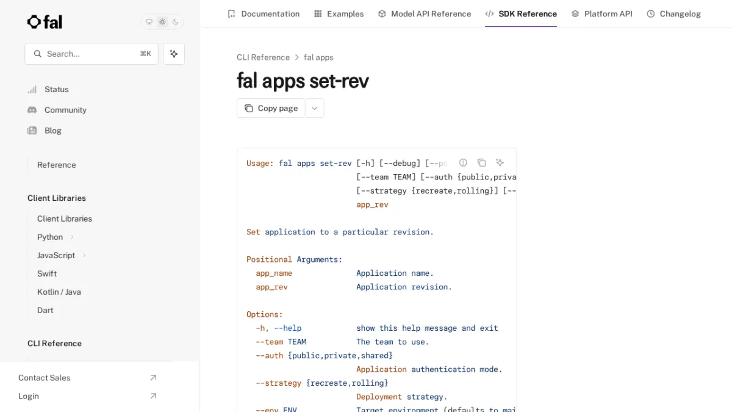Click 'Deployment strategy.' description text

402,397
